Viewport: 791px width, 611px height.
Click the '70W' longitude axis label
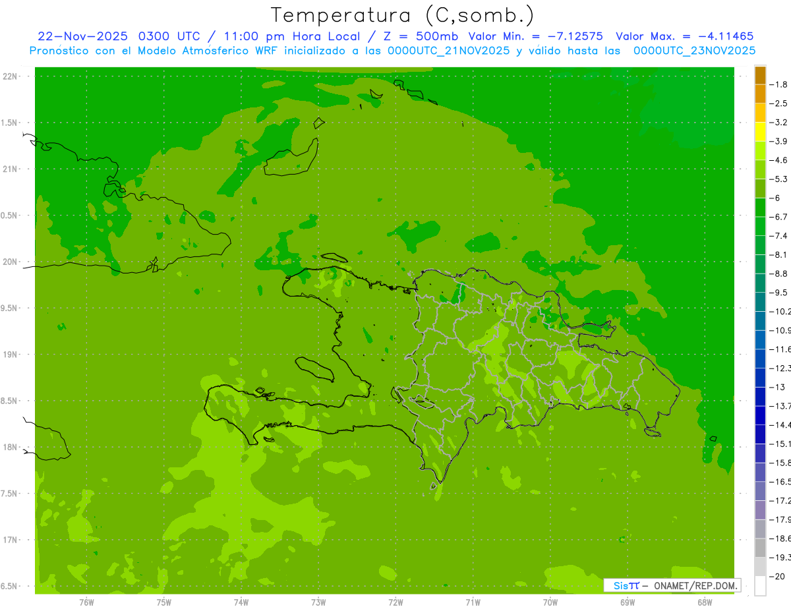pyautogui.click(x=550, y=602)
